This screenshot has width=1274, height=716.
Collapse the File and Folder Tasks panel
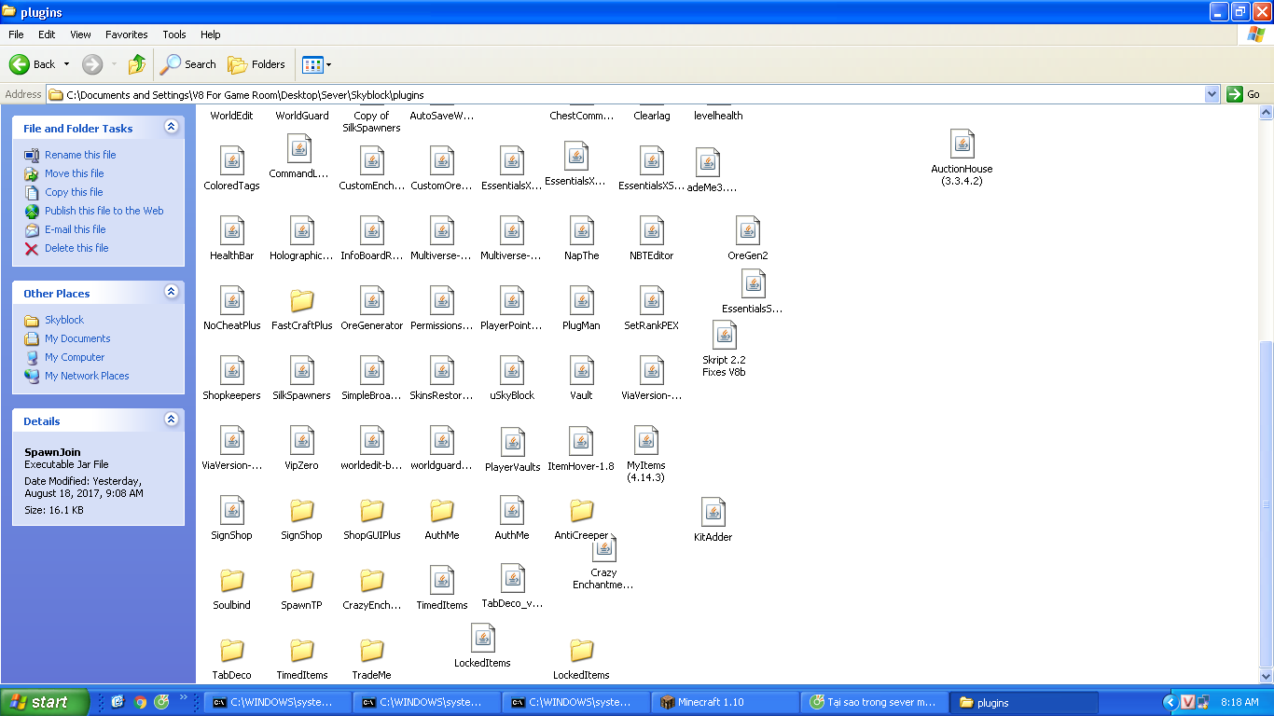(171, 127)
